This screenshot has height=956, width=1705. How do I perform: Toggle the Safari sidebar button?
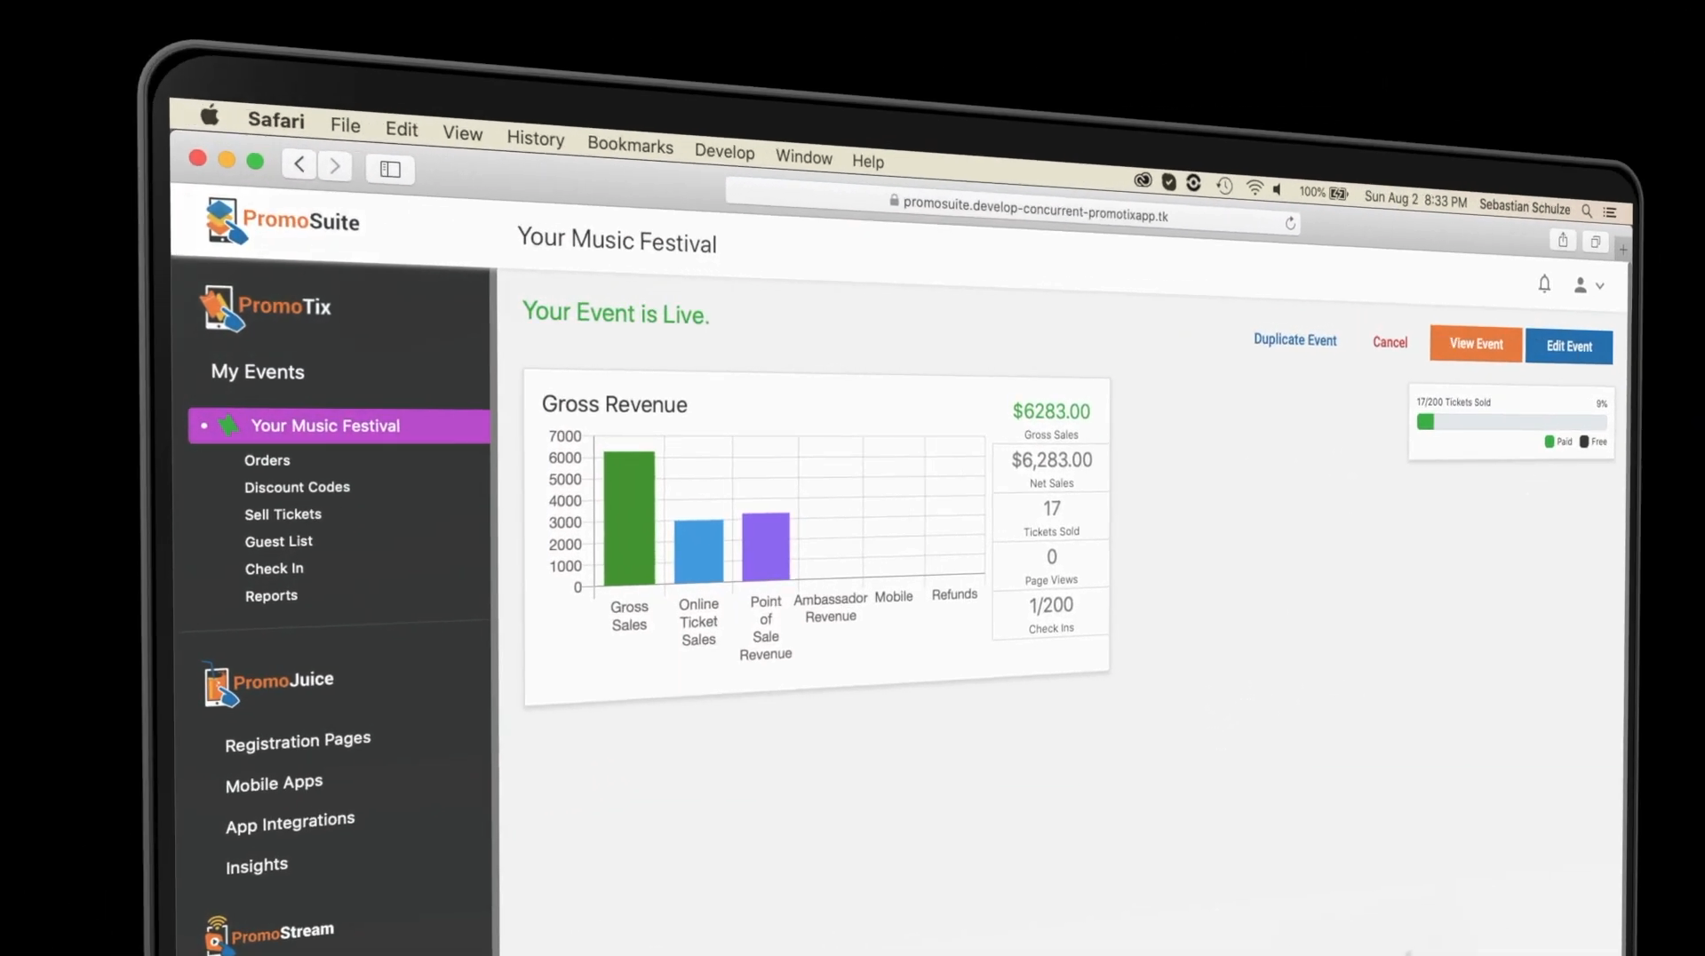pyautogui.click(x=389, y=169)
